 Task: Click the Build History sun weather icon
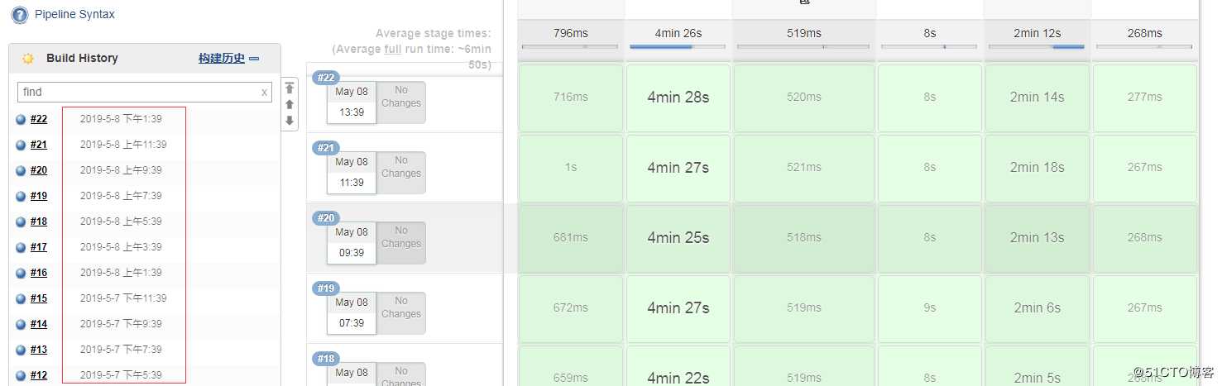coord(28,59)
